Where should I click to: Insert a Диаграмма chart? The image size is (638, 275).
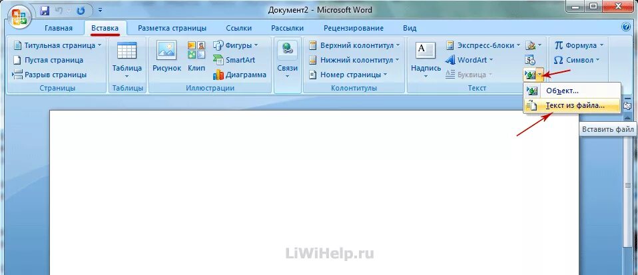point(240,75)
